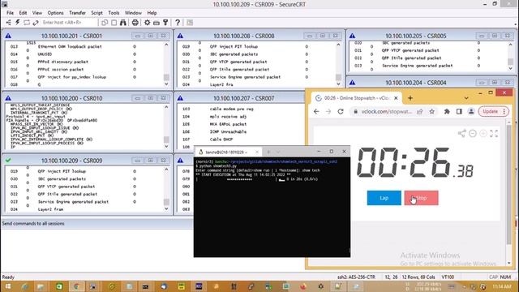Click the Send commands to all sessions bar
This screenshot has height=292, width=519.
[97, 224]
